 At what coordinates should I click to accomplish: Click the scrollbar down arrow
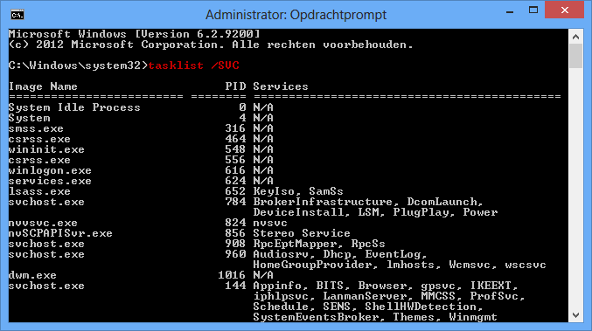pos(575,314)
